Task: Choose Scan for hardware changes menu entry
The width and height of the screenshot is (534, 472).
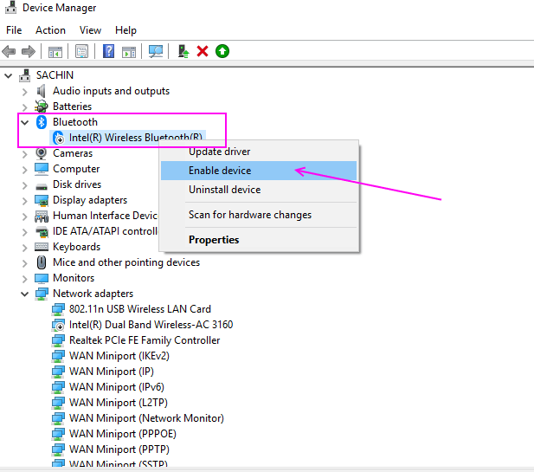Action: click(259, 215)
